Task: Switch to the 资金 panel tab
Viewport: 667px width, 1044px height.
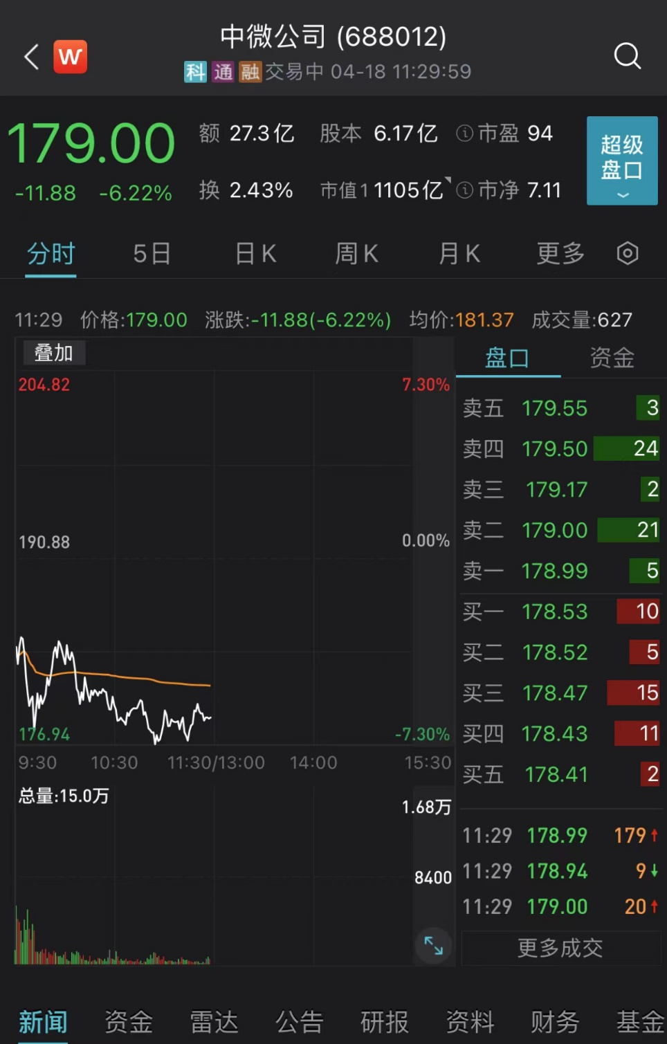Action: [612, 358]
